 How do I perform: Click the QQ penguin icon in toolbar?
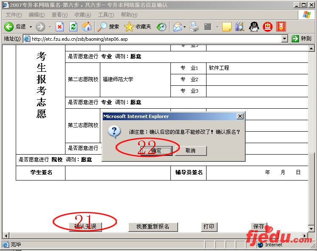tap(254, 27)
